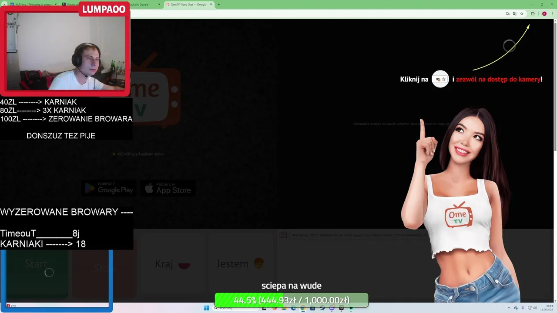Open the Jestem gender selector
This screenshot has height=313, width=557.
(241, 264)
